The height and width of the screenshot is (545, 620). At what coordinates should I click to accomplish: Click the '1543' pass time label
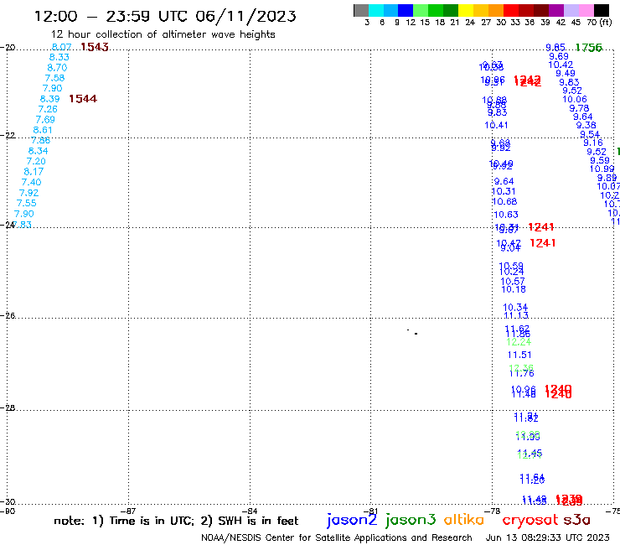(95, 47)
